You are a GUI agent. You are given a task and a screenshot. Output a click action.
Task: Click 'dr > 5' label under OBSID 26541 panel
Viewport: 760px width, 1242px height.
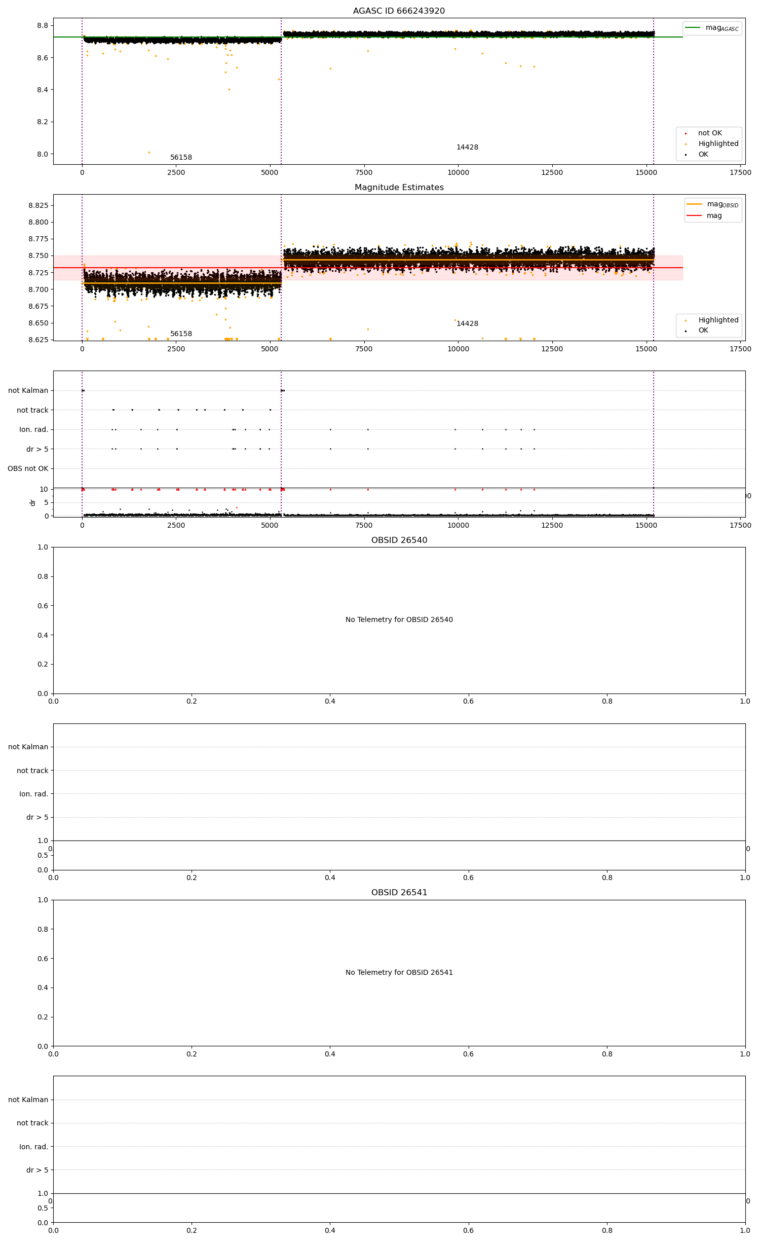tap(37, 1170)
